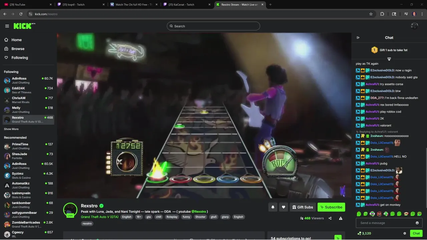Click the kick.com/rexstro address bar
The image size is (427, 240).
tap(200, 14)
